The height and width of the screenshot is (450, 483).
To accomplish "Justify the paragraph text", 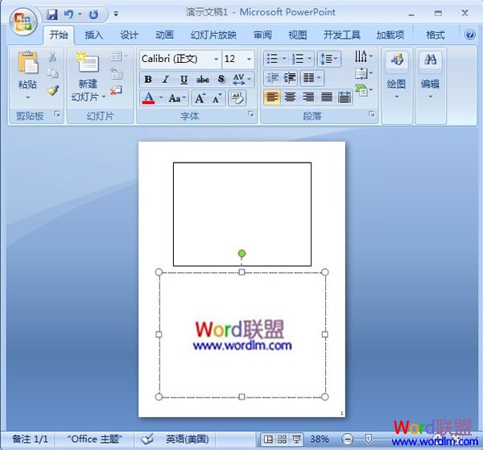I will click(326, 97).
